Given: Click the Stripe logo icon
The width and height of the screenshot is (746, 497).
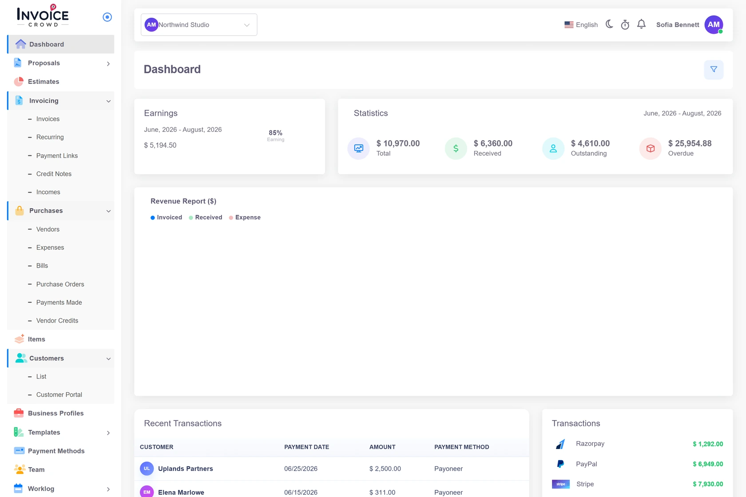Looking at the screenshot, I should 561,484.
